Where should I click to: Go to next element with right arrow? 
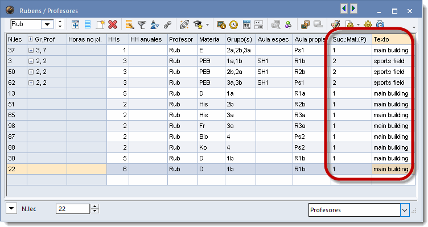pyautogui.click(x=354, y=9)
